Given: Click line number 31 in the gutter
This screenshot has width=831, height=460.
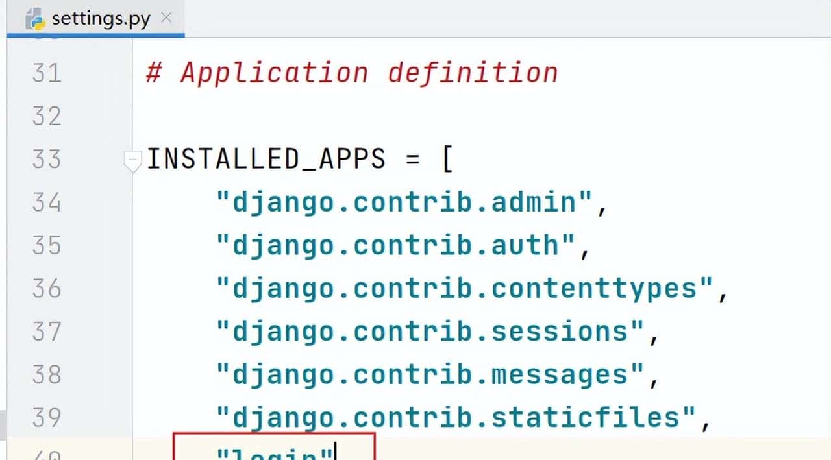Looking at the screenshot, I should (x=47, y=73).
